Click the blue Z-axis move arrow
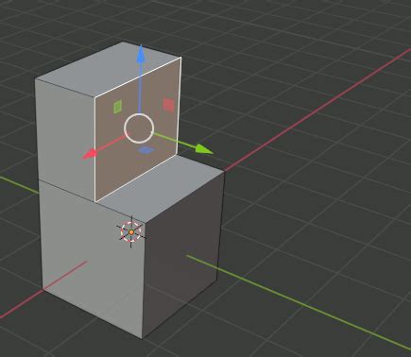This screenshot has width=411, height=357. click(x=141, y=54)
